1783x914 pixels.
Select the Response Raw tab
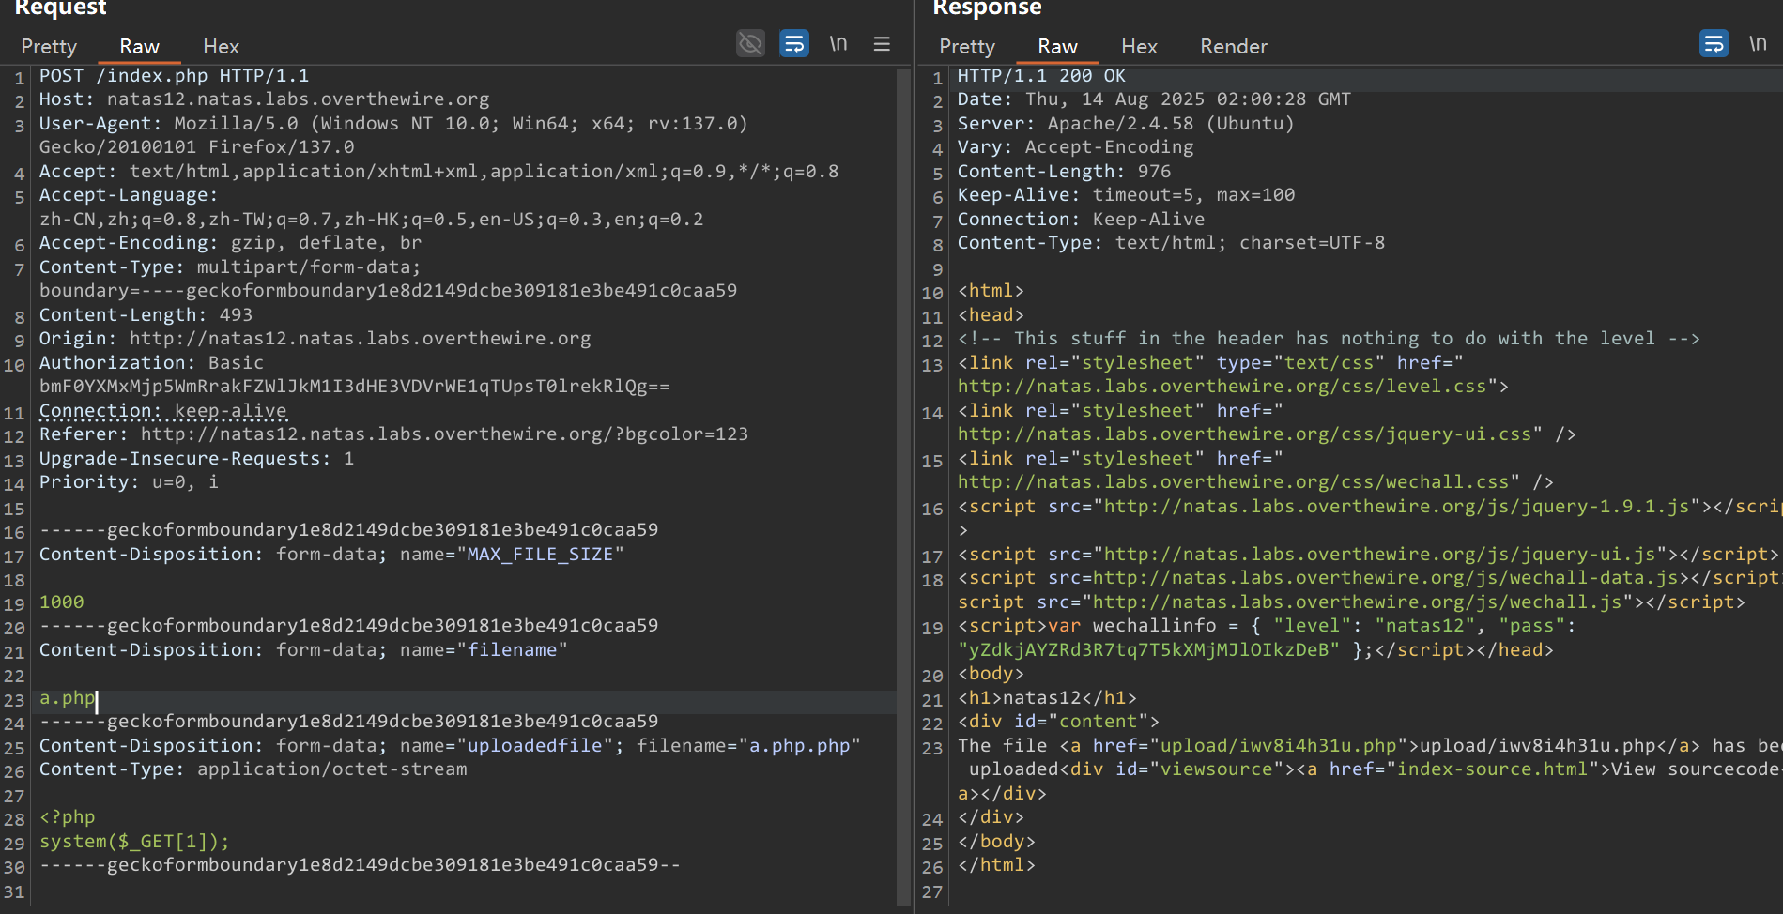tap(1057, 46)
